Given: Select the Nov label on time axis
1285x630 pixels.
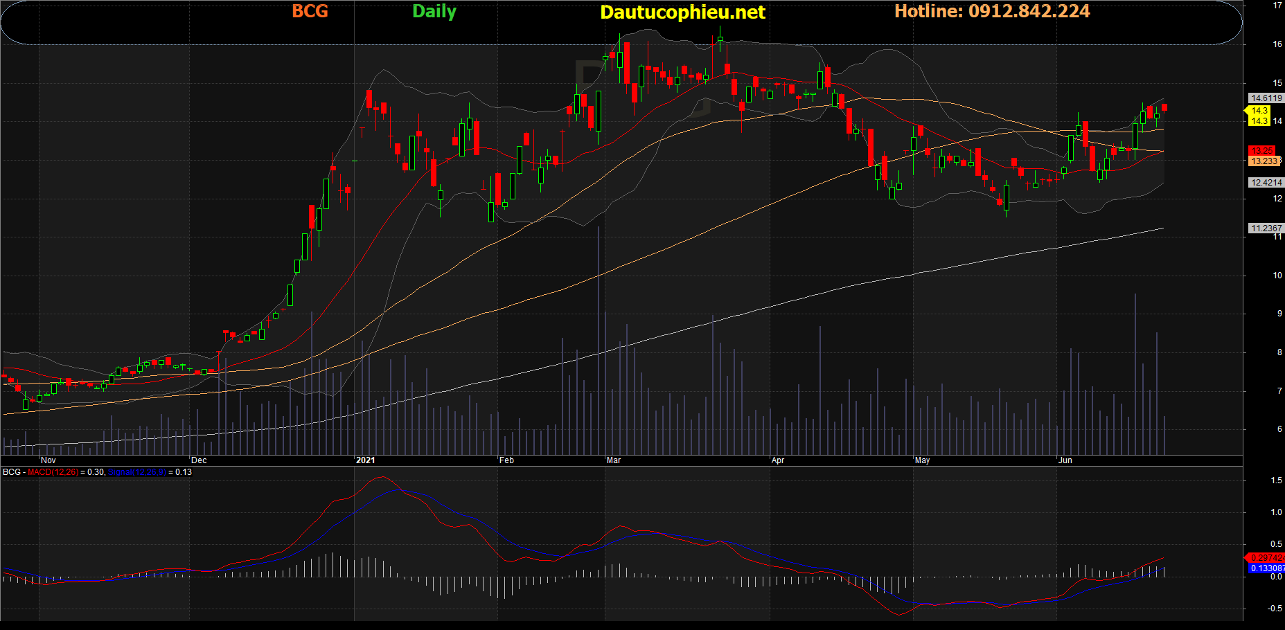Looking at the screenshot, I should click(48, 460).
